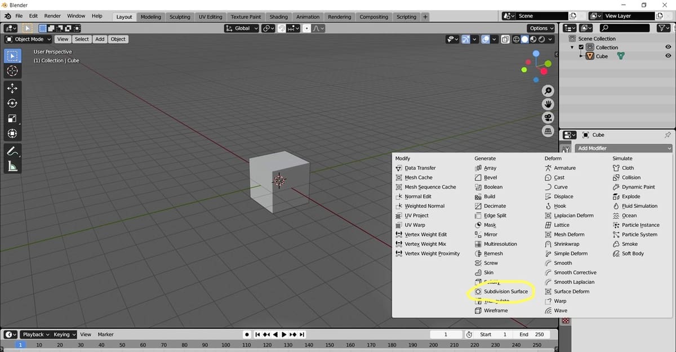676x352 pixels.
Task: Click the viewport Add button
Action: (x=100, y=39)
